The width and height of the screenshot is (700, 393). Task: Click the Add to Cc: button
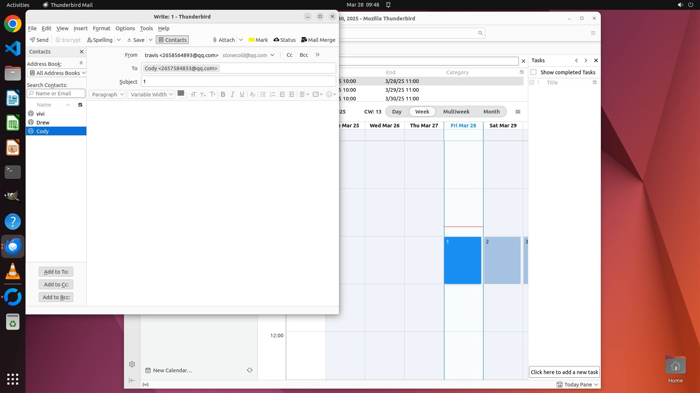[56, 285]
